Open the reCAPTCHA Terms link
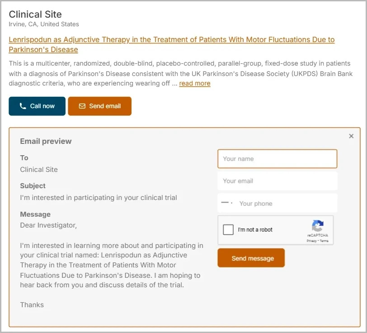Viewport: 367px width, 333px height. click(324, 241)
